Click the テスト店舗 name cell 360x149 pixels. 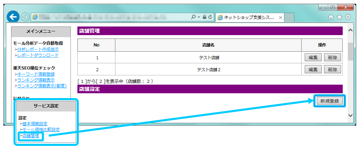pos(208,58)
